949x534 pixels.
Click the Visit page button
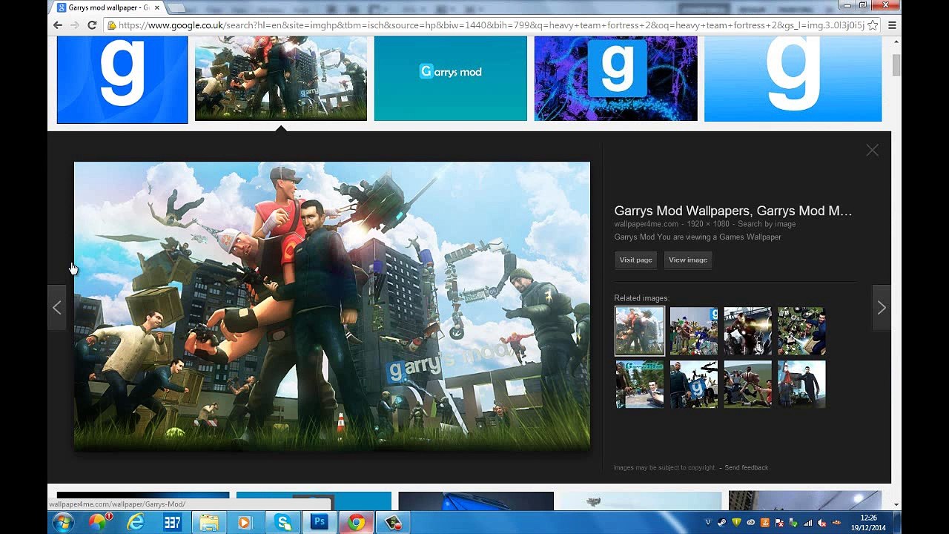point(636,260)
